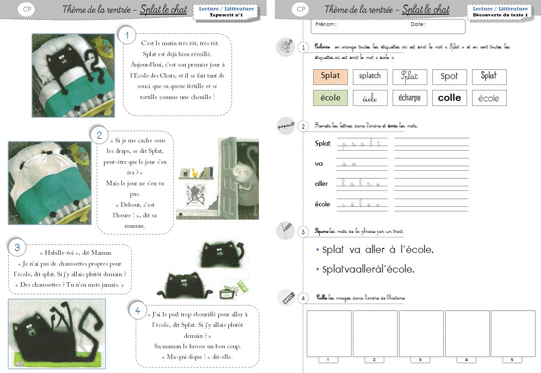Choose the "écharpe" word label
This screenshot has height=373, width=541.
click(x=410, y=98)
